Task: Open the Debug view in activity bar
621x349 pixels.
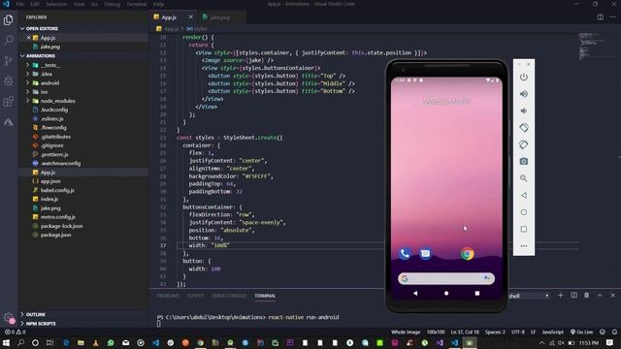Action: tap(9, 81)
